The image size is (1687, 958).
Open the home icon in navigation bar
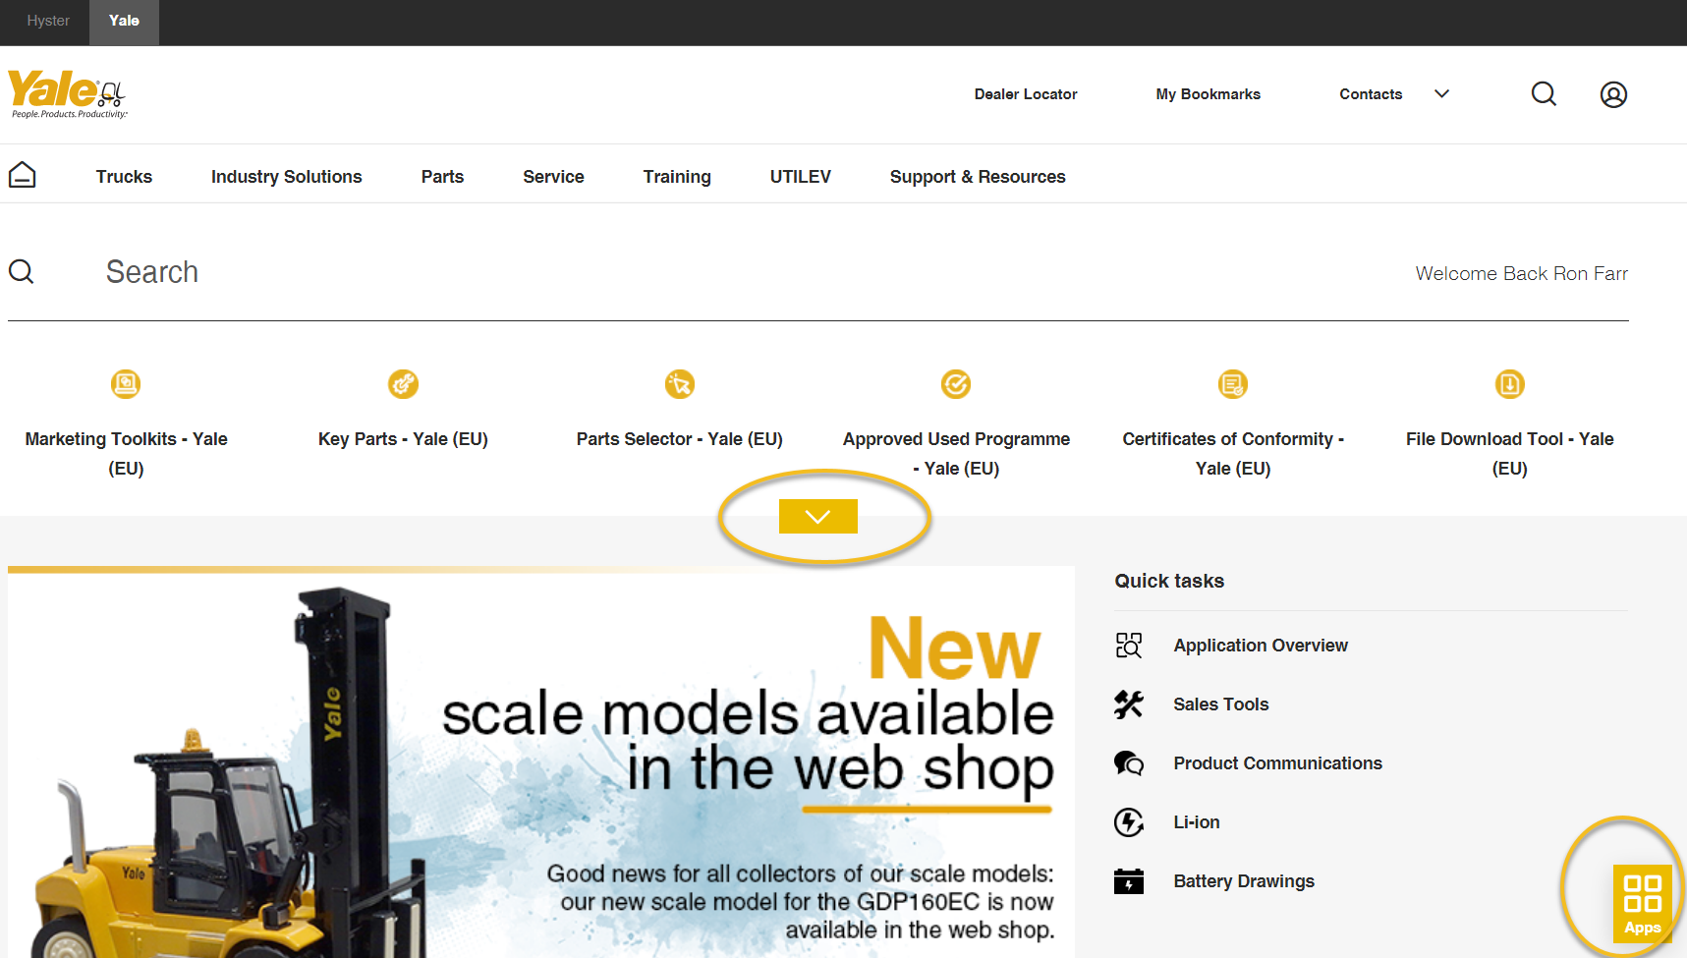23,175
